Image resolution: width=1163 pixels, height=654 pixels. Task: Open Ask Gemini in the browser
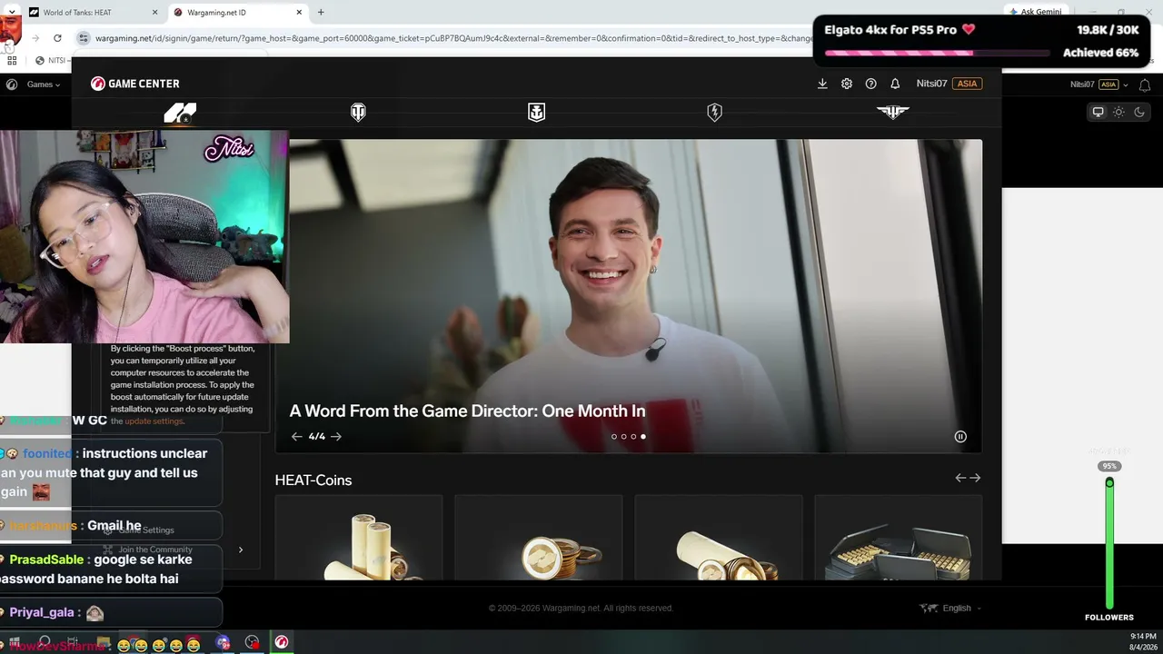1034,12
